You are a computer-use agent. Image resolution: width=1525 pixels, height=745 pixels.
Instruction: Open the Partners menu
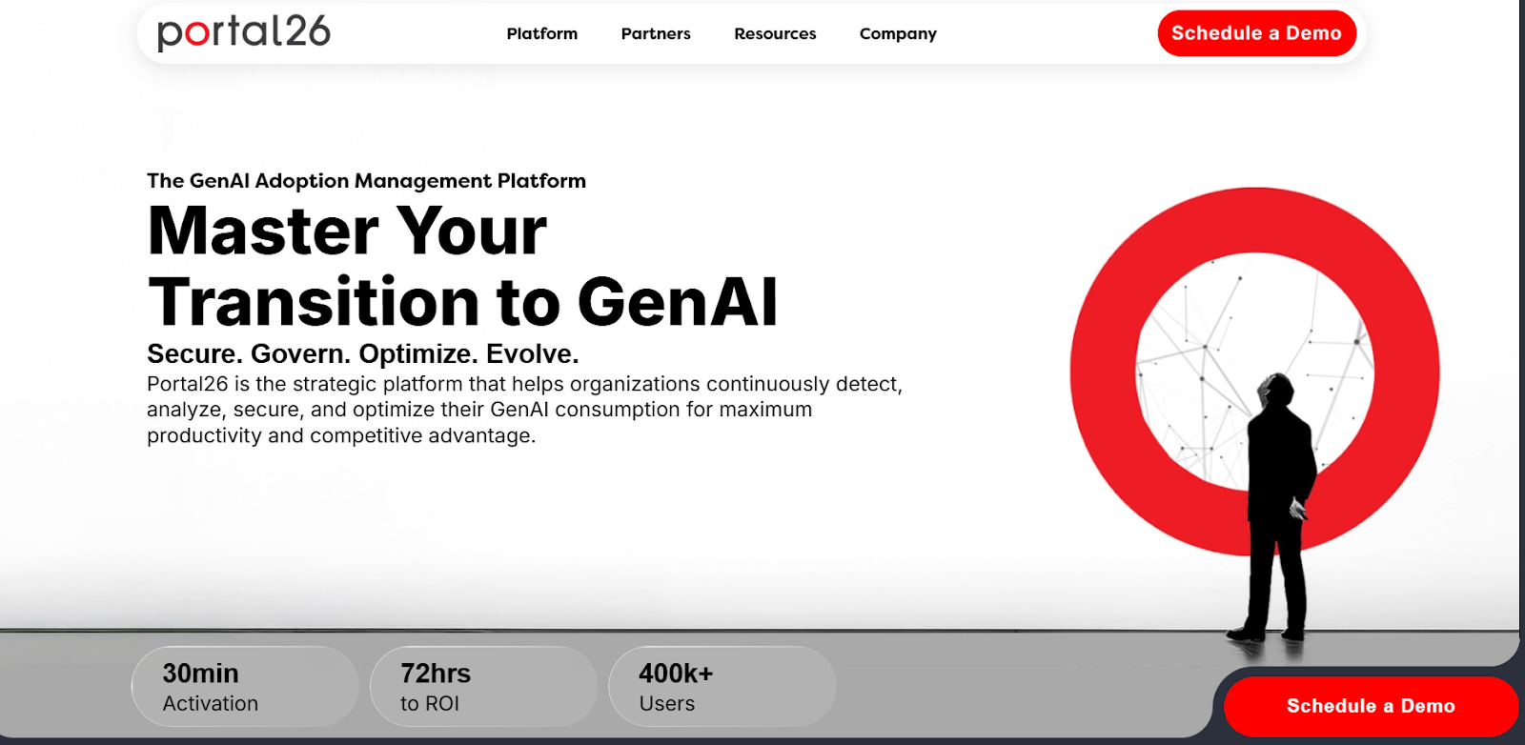[x=656, y=33]
